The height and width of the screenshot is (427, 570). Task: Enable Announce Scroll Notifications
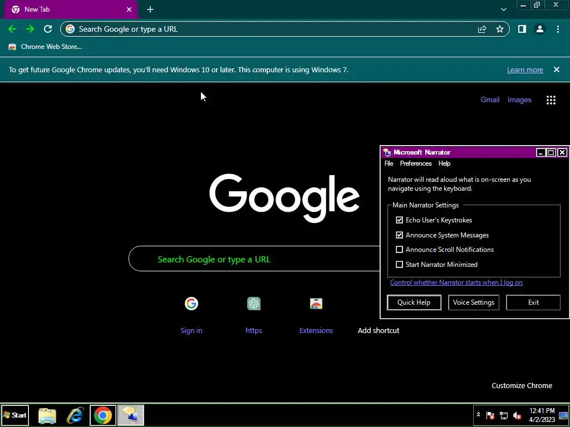pyautogui.click(x=399, y=250)
